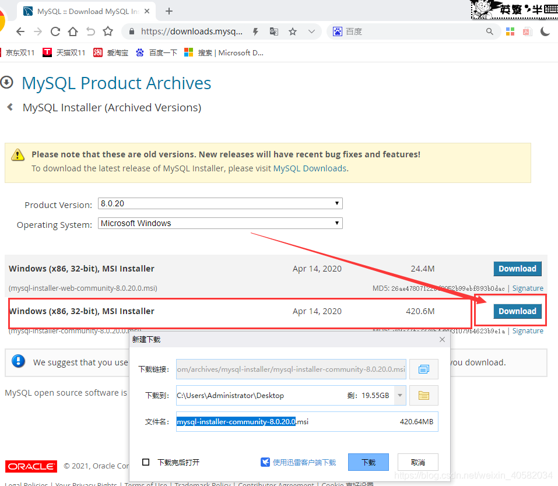Open the Operating System Microsoft Windows dropdown
The image size is (558, 486).
pyautogui.click(x=220, y=223)
